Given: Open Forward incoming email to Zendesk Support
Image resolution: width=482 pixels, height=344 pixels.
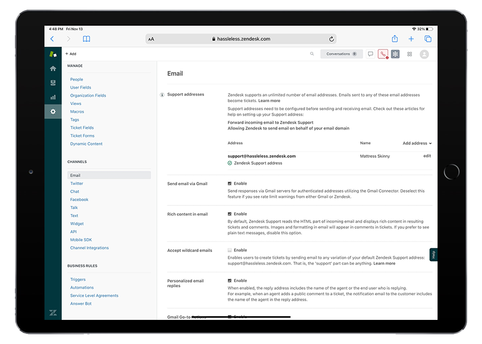Looking at the screenshot, I should (270, 122).
